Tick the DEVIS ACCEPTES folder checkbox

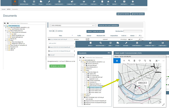(9, 35)
